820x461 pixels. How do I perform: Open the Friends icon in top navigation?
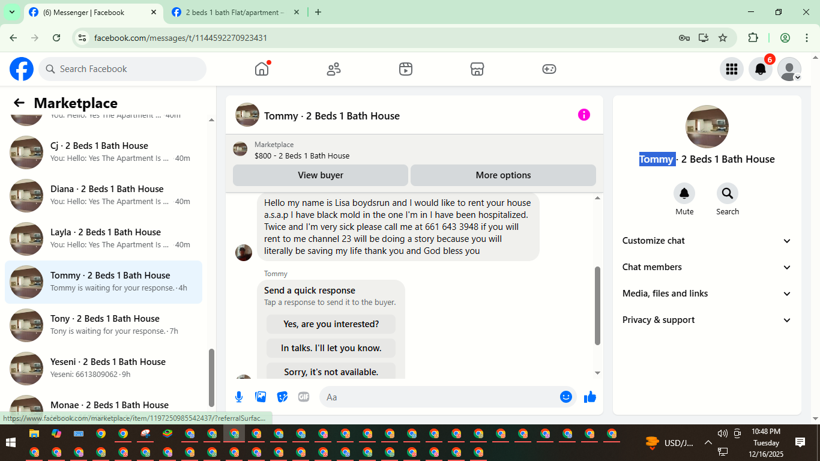[x=334, y=69]
